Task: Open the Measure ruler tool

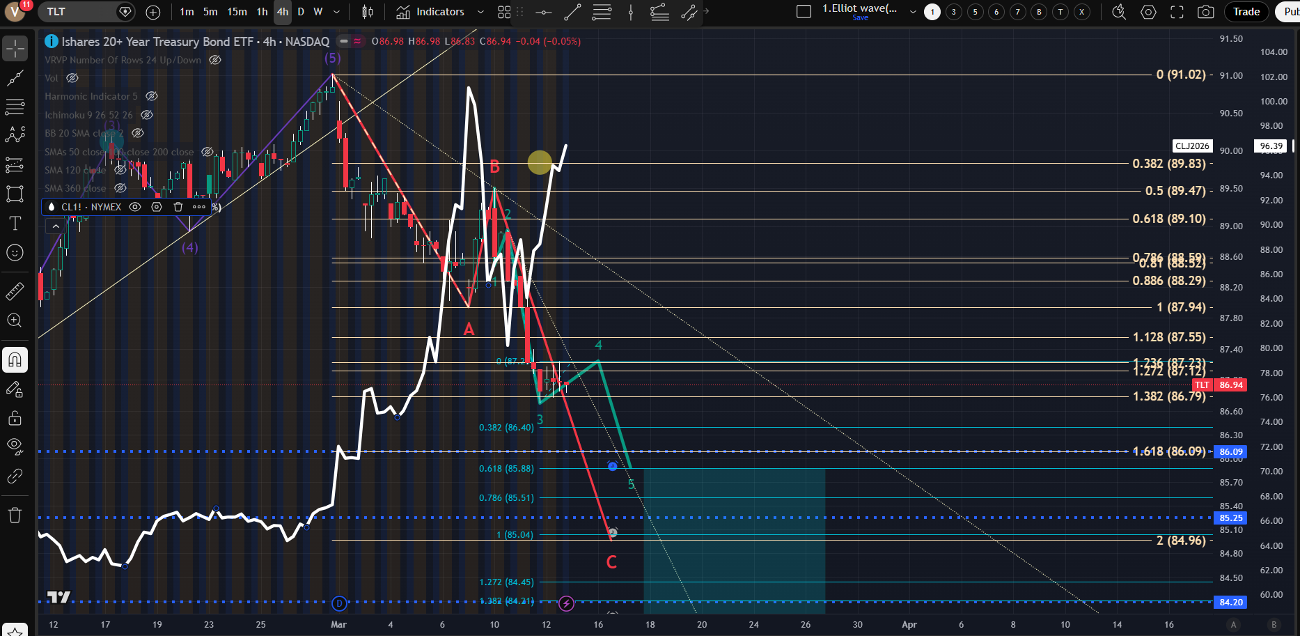Action: coord(15,291)
